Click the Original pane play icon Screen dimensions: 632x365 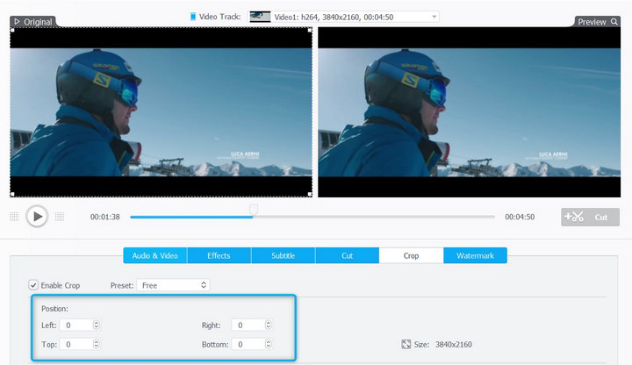16,21
